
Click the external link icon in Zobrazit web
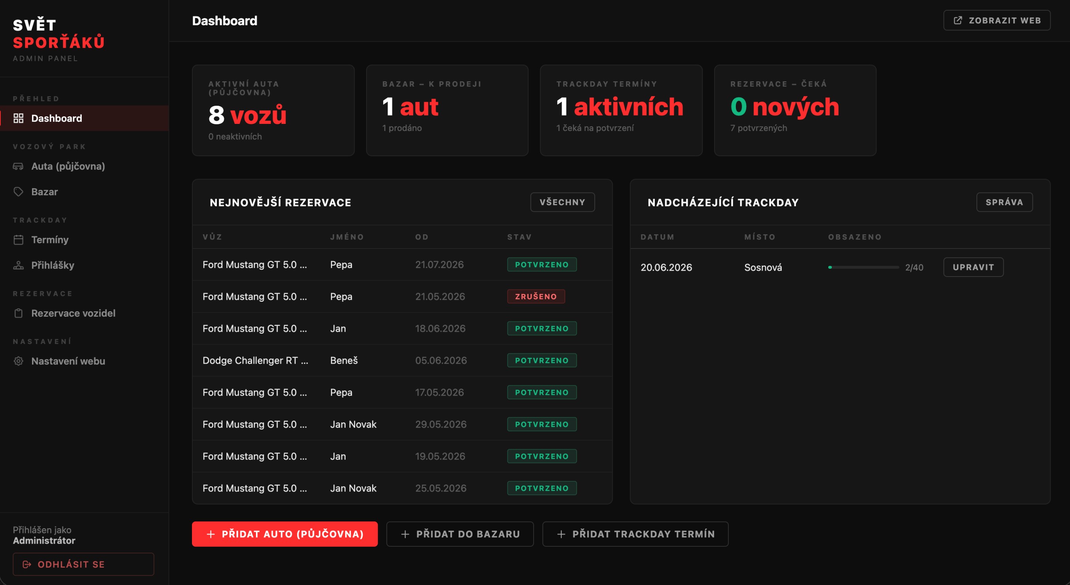[958, 21]
